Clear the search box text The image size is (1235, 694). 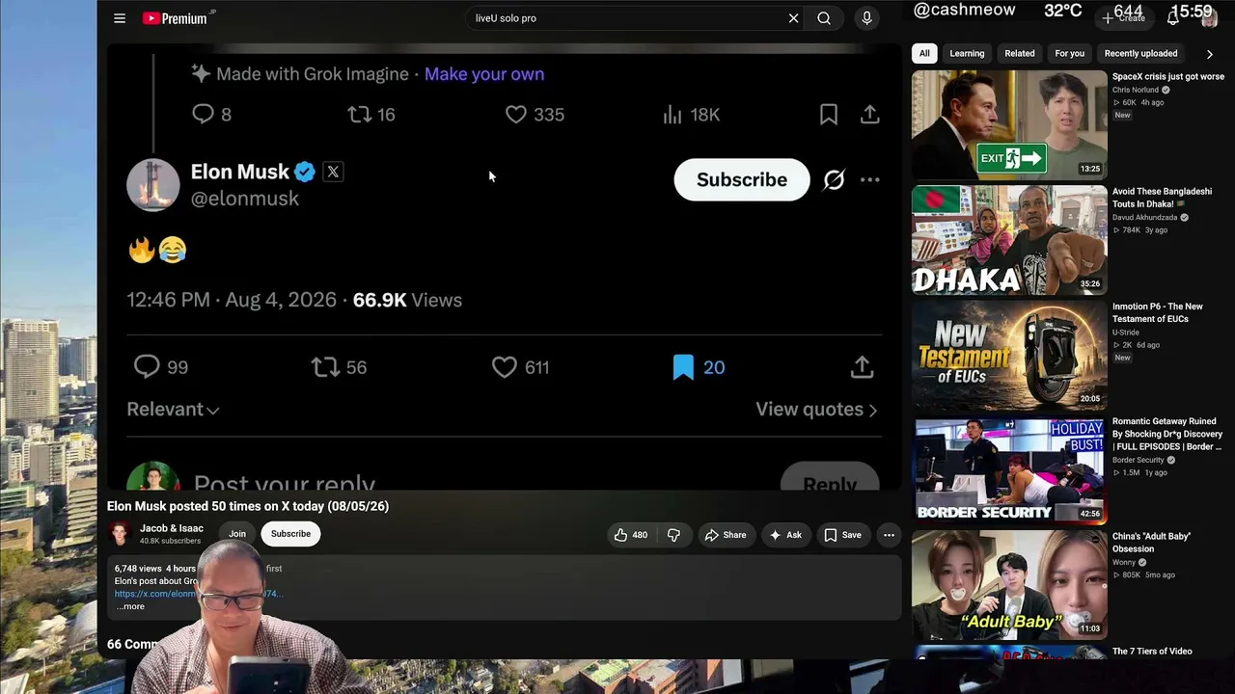(x=793, y=18)
